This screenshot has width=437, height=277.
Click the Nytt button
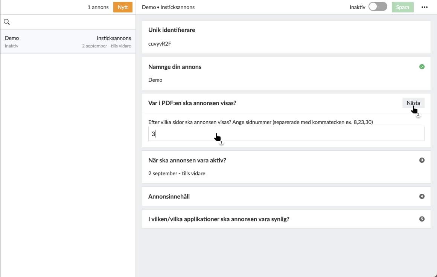(x=123, y=7)
